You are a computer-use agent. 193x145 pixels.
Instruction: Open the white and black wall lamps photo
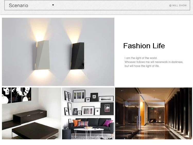(x=58, y=52)
